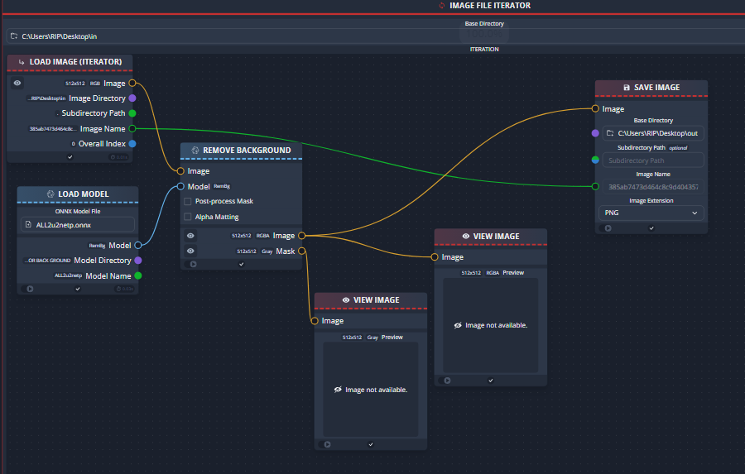Click the green Subdirectory Path output handle on Load Image

(x=132, y=113)
